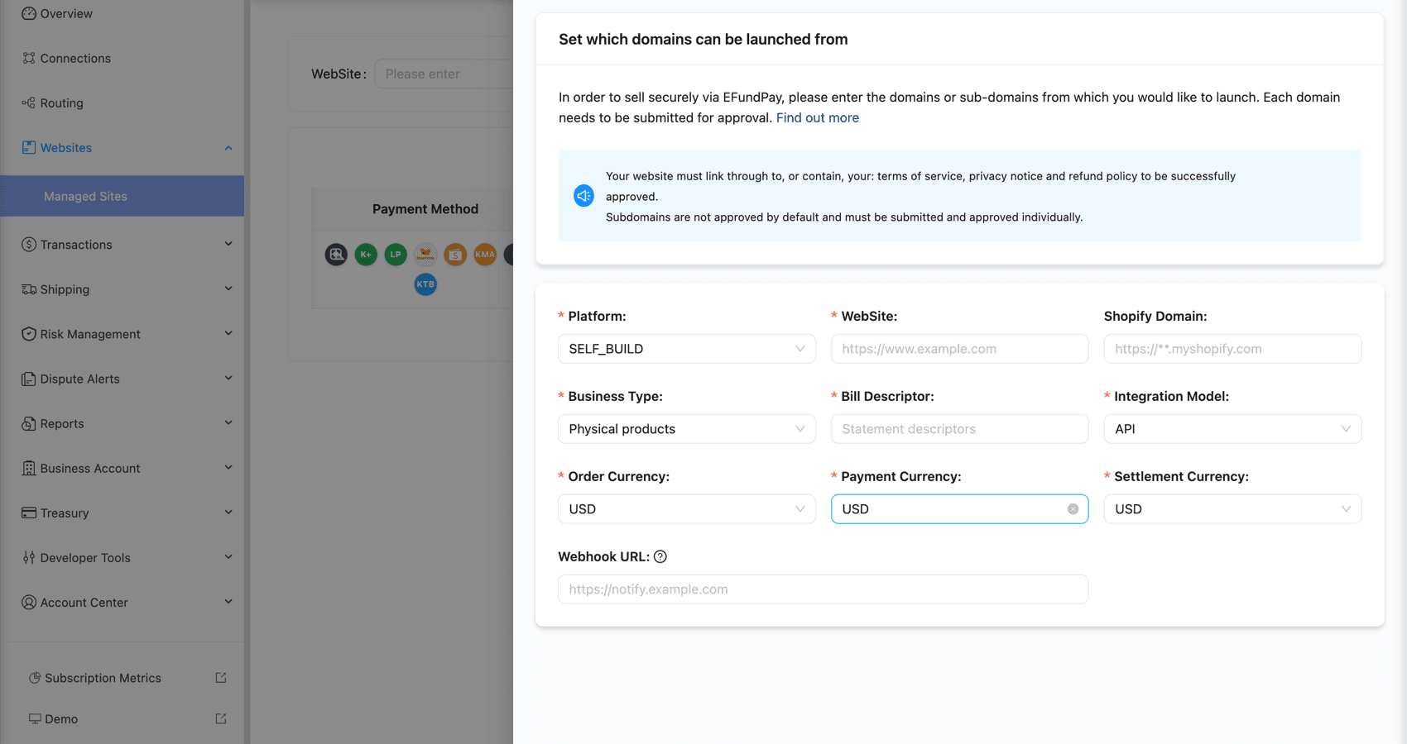Image resolution: width=1407 pixels, height=744 pixels.
Task: Expand the Dispute Alerts chevron
Action: pos(228,379)
